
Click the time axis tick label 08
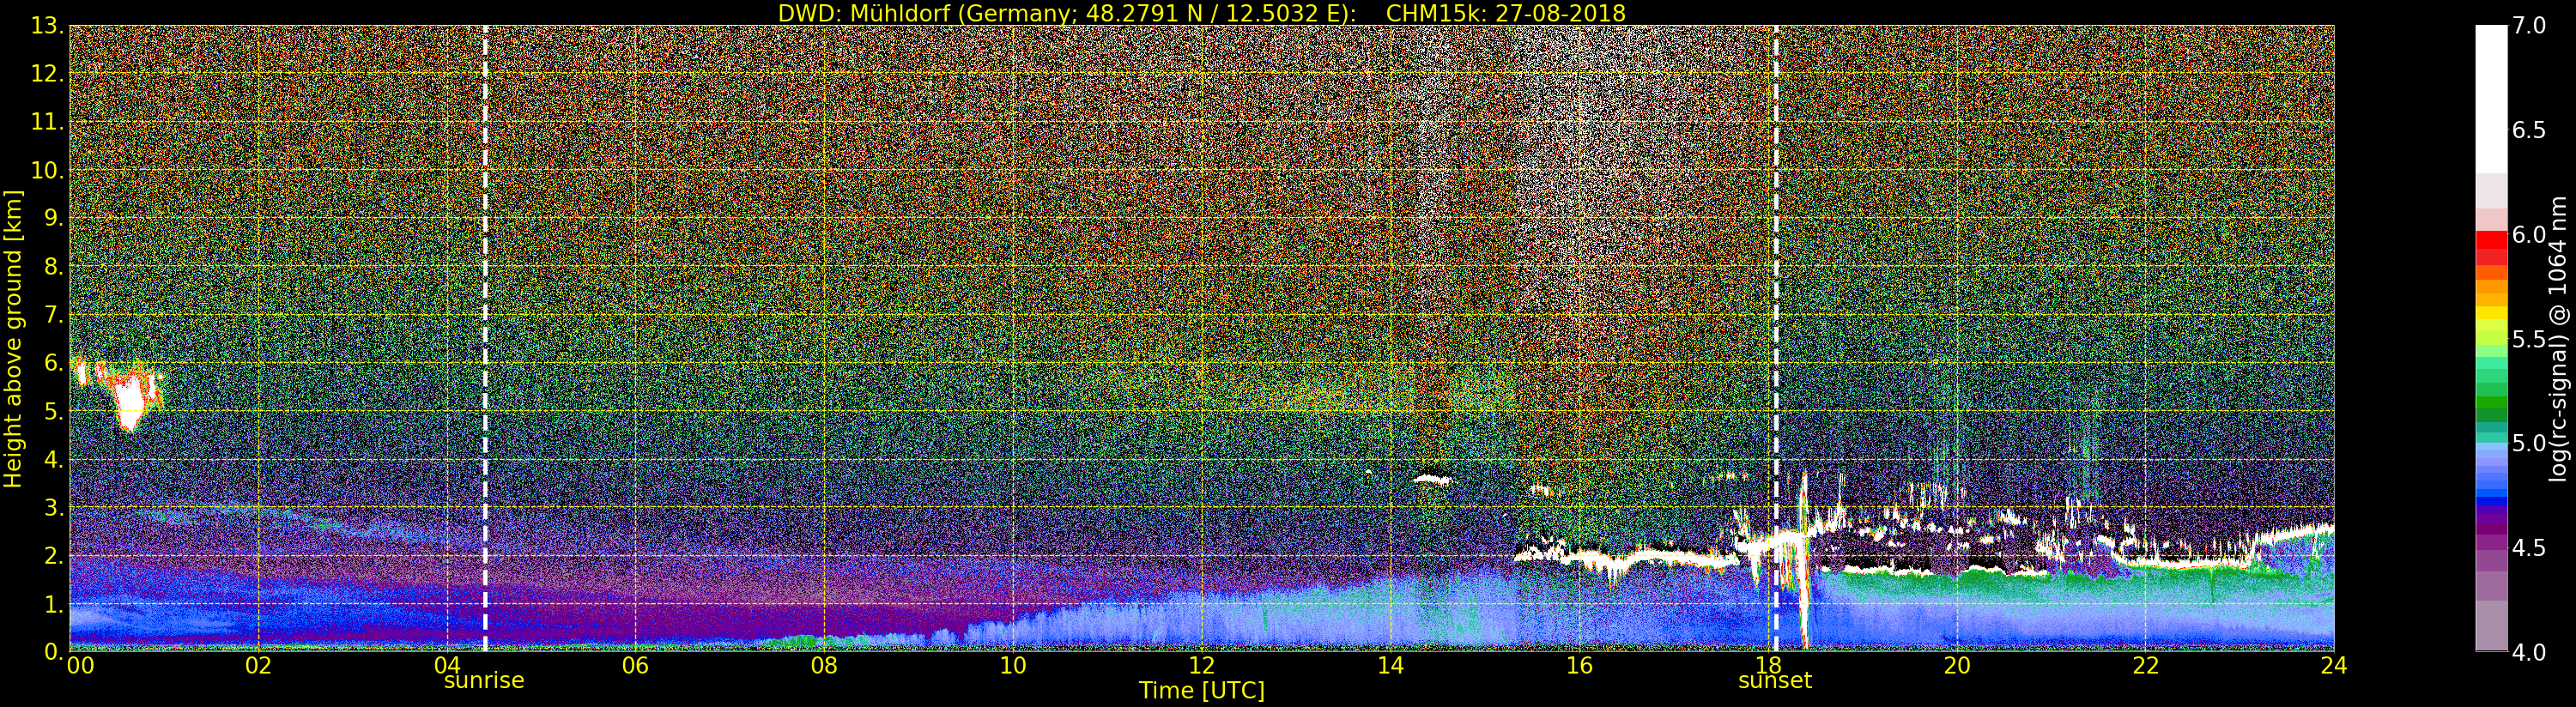(824, 665)
